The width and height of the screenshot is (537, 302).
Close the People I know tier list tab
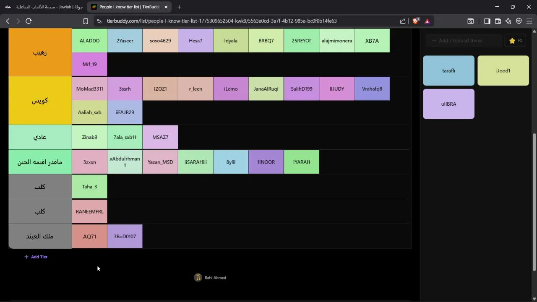[166, 7]
